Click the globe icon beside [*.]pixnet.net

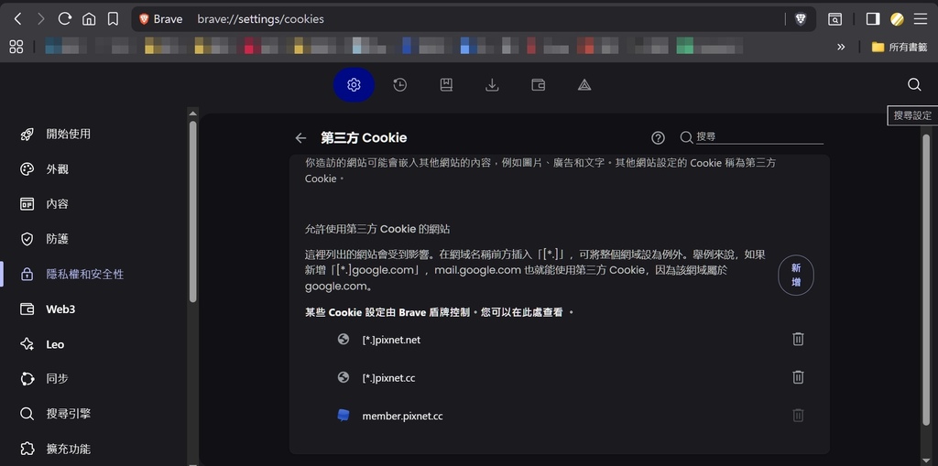point(344,339)
